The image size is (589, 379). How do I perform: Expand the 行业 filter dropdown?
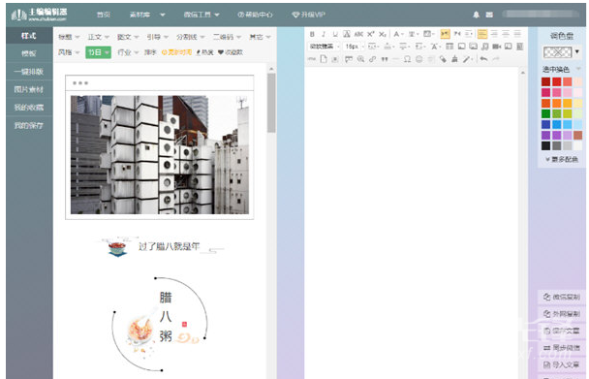[x=128, y=52]
